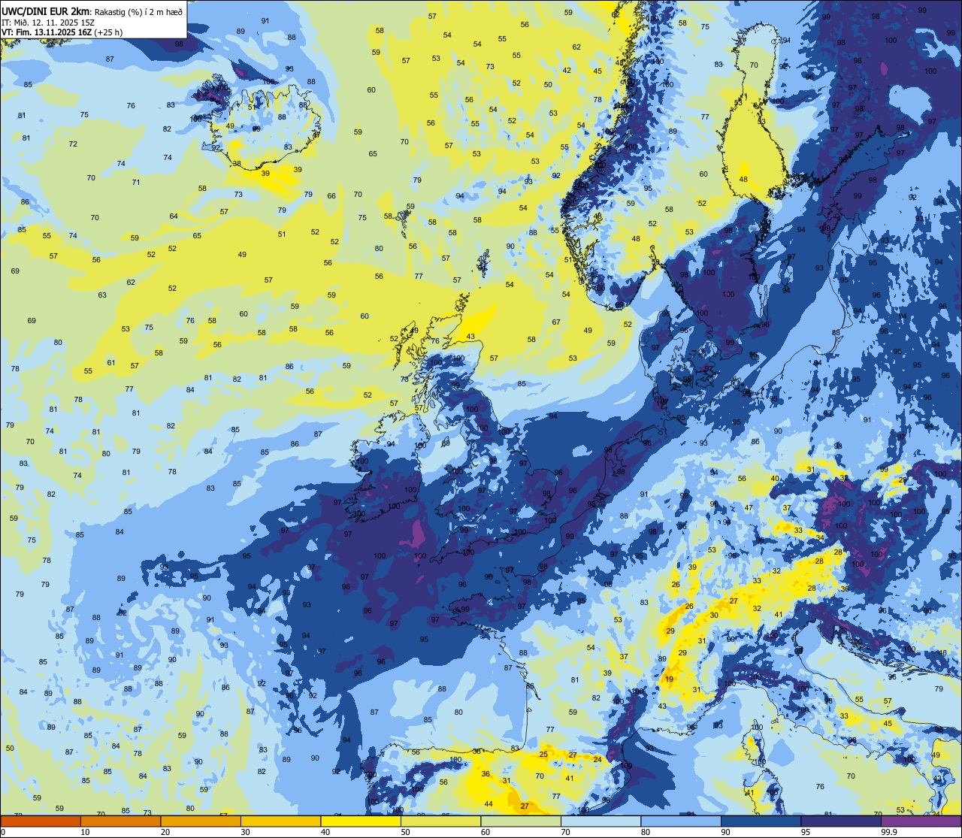Click the pale blue 70–80 legend segment

point(600,821)
